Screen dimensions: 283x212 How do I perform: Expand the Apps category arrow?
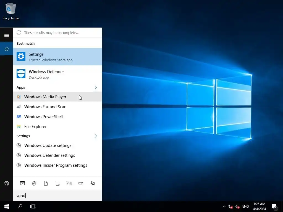(96, 88)
